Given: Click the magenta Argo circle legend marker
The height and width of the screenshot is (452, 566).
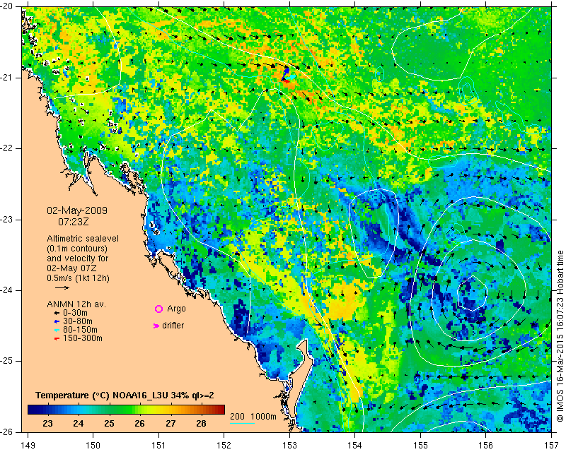Looking at the screenshot, I should point(158,309).
